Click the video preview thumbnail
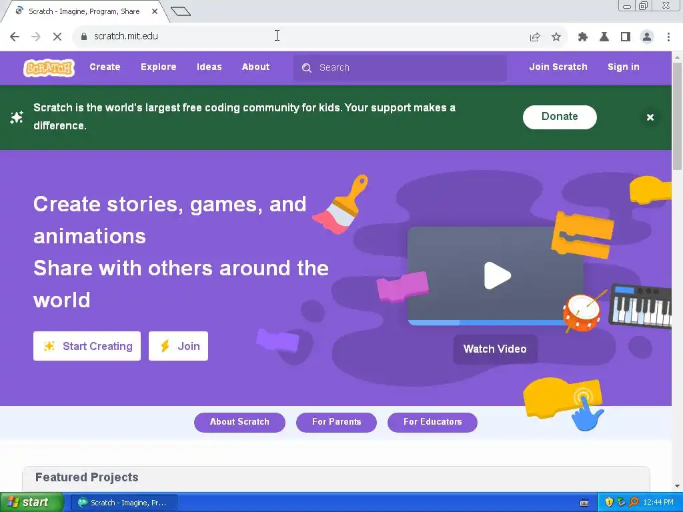Screen dimensions: 683x512 pos(496,275)
